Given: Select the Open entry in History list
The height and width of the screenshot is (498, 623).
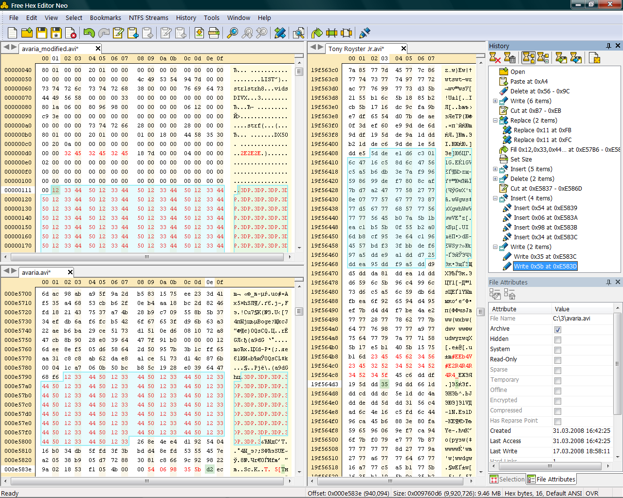Looking at the screenshot, I should (x=517, y=72).
